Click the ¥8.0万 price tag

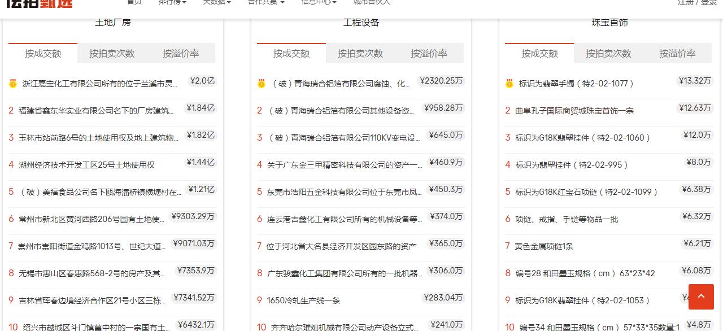tap(699, 162)
